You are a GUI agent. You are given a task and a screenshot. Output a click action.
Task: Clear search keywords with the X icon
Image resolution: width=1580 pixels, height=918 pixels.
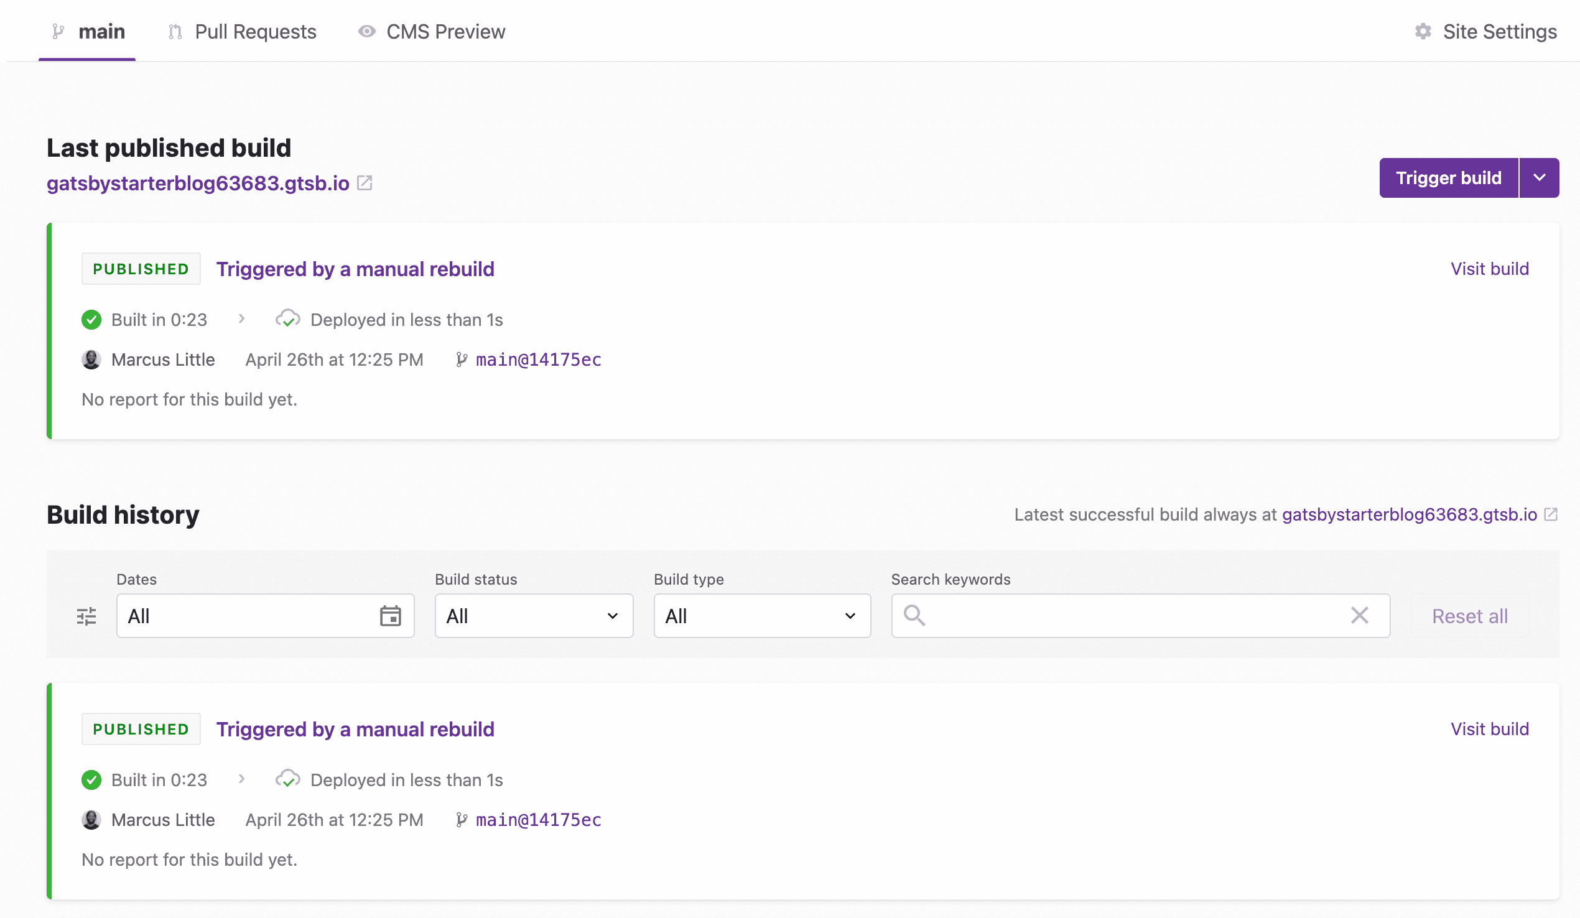(1359, 615)
